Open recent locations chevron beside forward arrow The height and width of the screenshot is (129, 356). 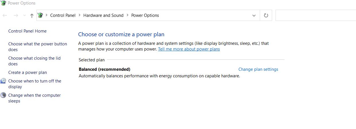(x=24, y=15)
